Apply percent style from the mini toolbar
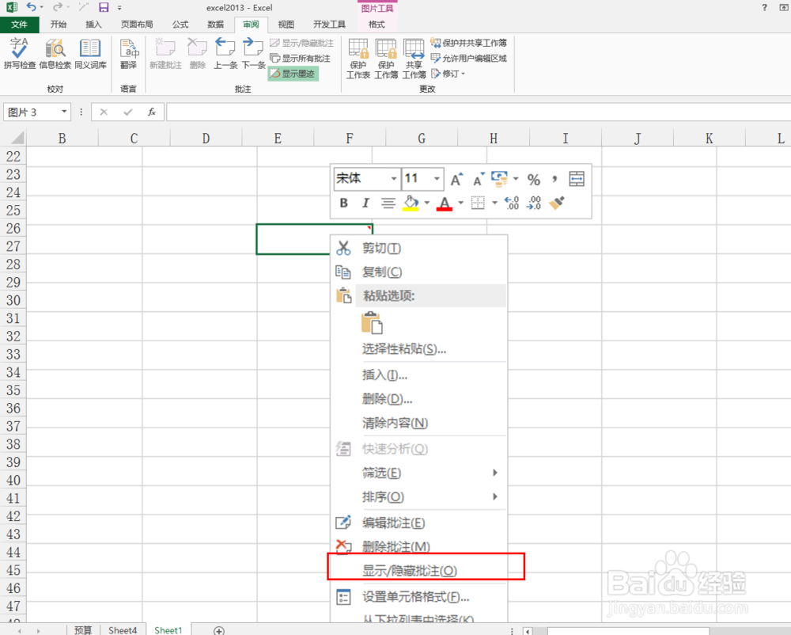Image resolution: width=791 pixels, height=635 pixels. point(533,179)
